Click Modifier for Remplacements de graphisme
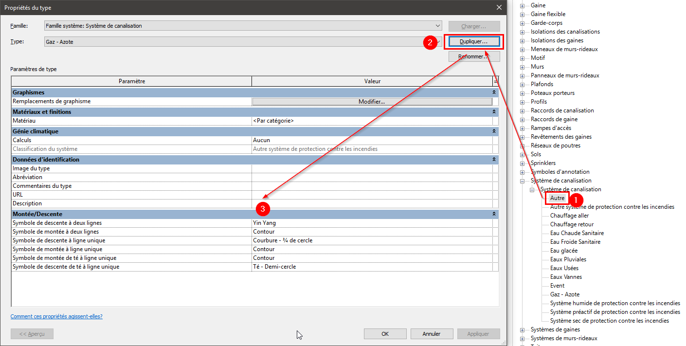This screenshot has width=686, height=346. 372,102
